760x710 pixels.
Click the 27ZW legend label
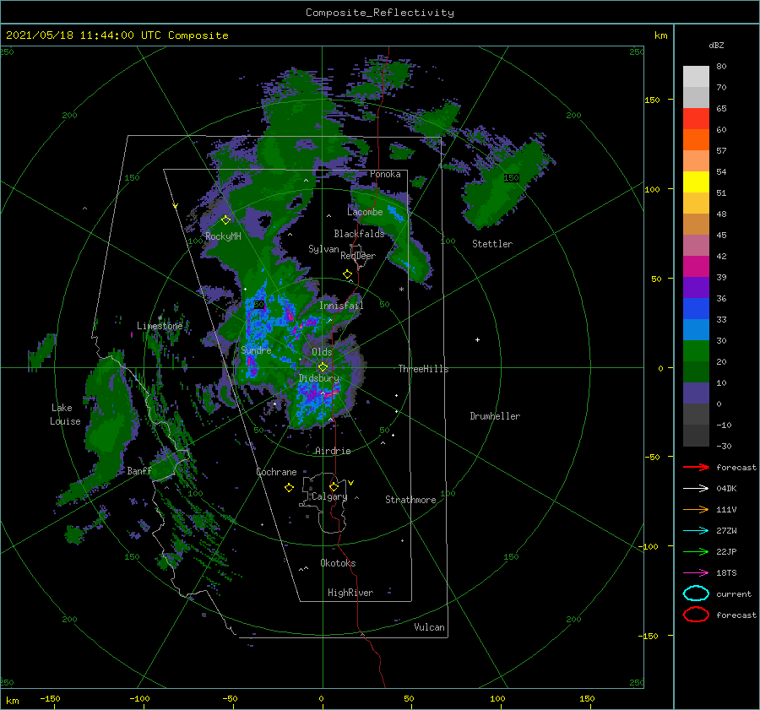click(x=726, y=531)
